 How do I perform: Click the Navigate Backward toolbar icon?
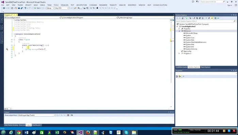pyautogui.click(x=4, y=8)
